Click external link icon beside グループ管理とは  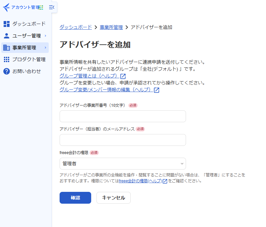123,76
